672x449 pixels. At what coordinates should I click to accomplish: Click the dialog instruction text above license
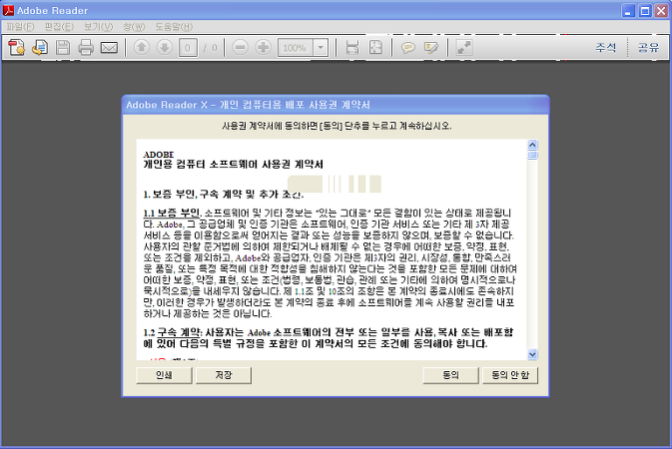[336, 126]
